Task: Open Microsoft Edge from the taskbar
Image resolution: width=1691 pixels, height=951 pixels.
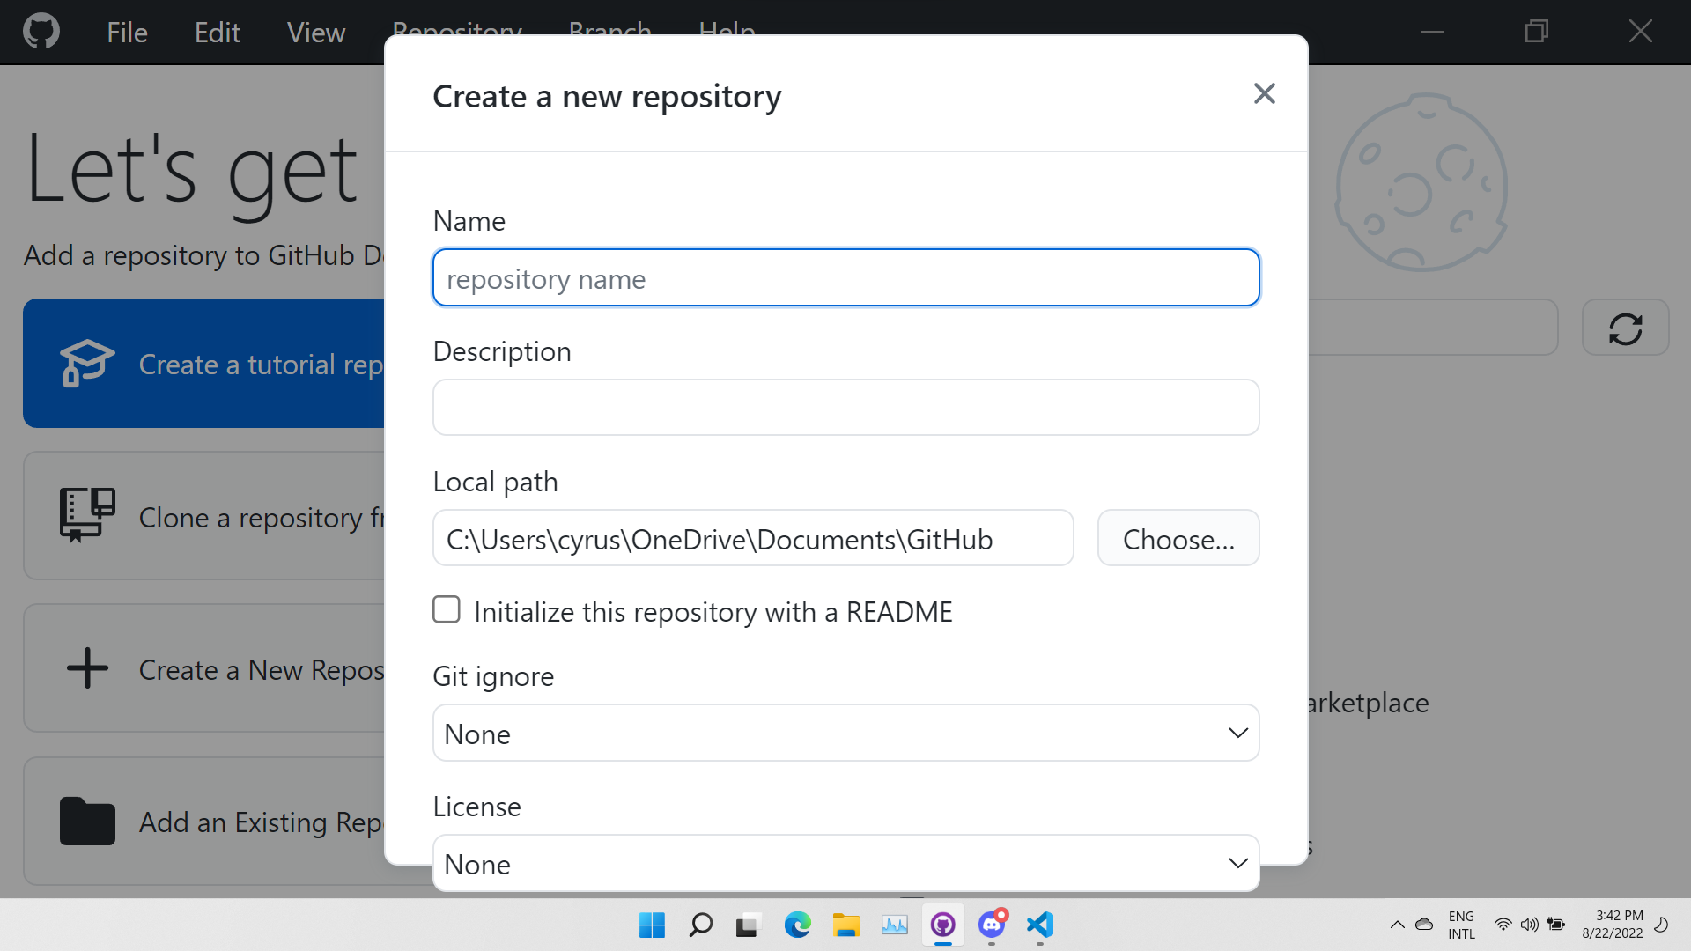Action: click(x=797, y=925)
